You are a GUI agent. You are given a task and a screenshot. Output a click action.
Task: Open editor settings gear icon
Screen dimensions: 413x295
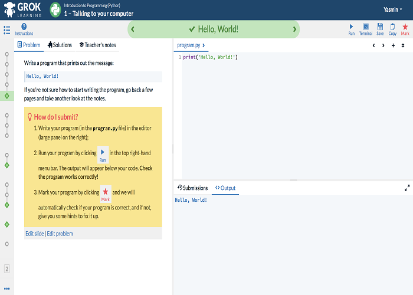coord(403,45)
